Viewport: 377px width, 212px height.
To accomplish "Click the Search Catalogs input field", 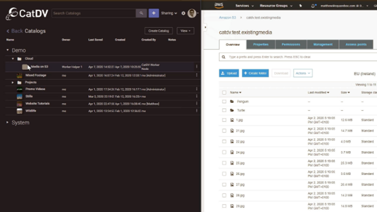I will (94, 13).
